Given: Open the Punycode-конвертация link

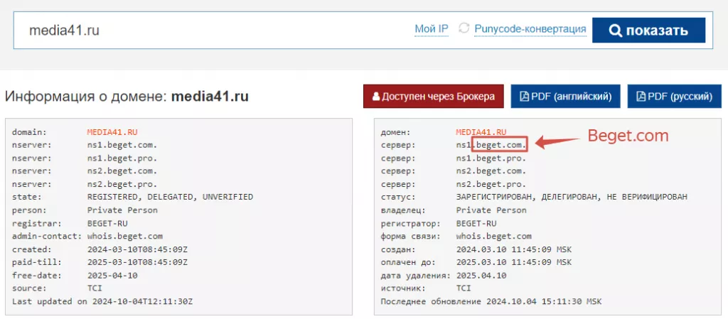Looking at the screenshot, I should pyautogui.click(x=530, y=30).
